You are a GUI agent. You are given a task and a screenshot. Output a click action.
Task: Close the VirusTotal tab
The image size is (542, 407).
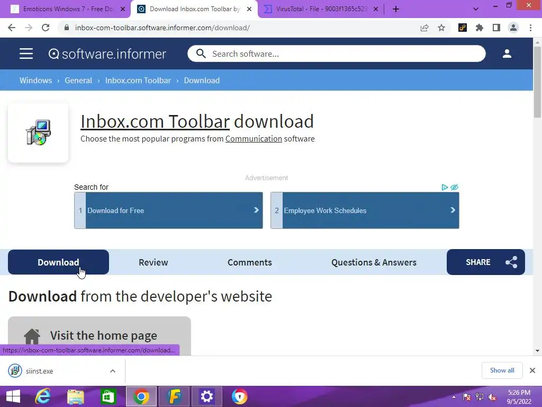(x=376, y=9)
